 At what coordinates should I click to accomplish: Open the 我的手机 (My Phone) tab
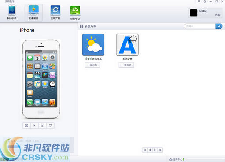click(12, 13)
